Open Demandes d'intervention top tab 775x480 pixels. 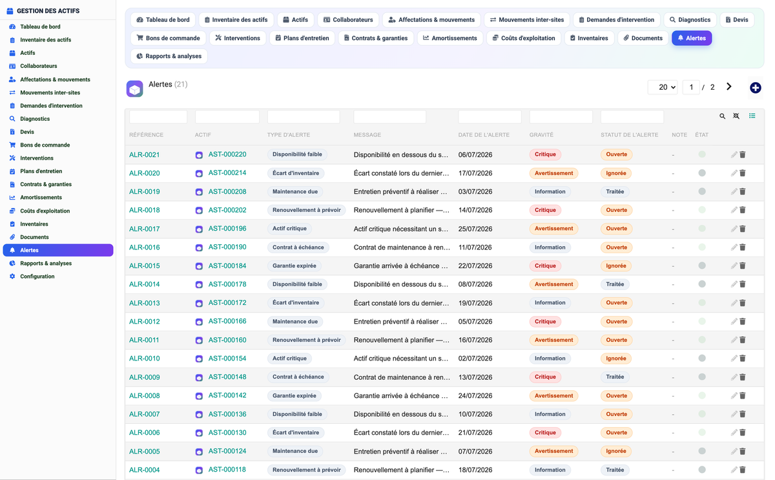pyautogui.click(x=616, y=20)
